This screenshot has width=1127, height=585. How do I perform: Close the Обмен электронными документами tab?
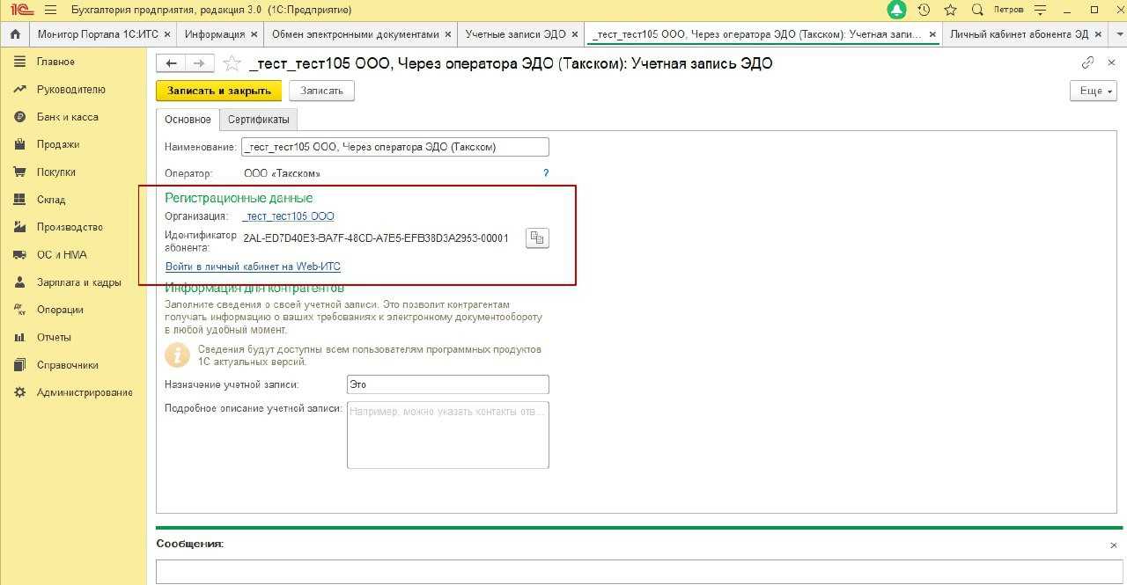pos(448,34)
